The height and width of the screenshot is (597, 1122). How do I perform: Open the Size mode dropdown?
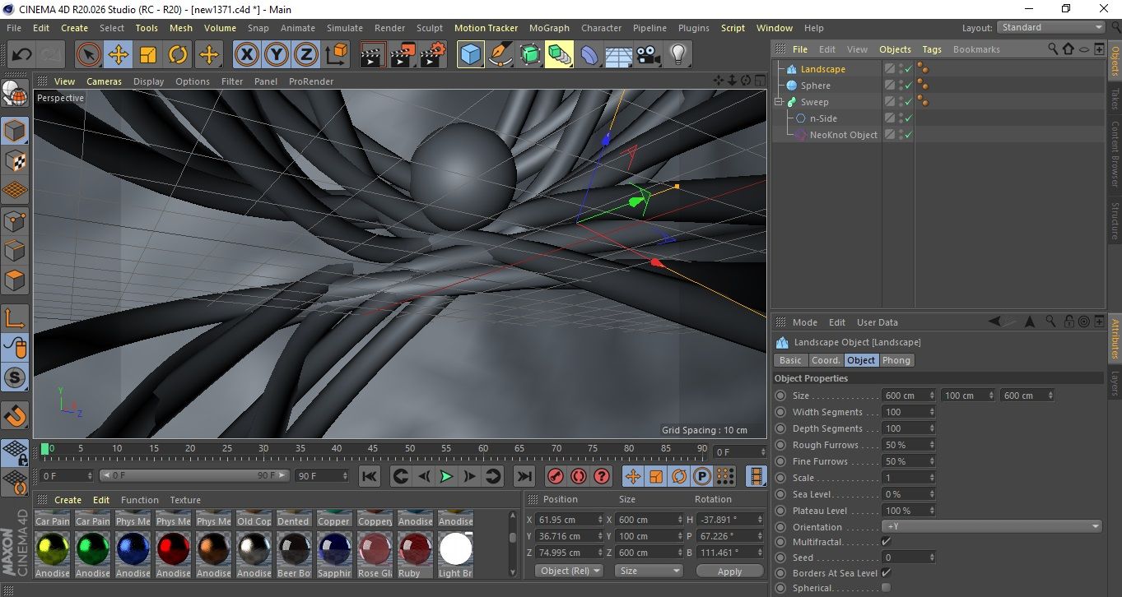coord(649,571)
